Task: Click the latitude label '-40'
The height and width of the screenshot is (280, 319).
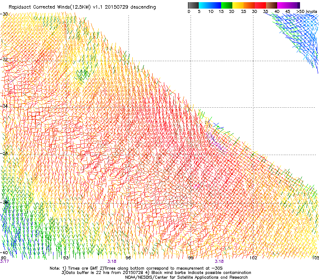Action: coord(4,252)
